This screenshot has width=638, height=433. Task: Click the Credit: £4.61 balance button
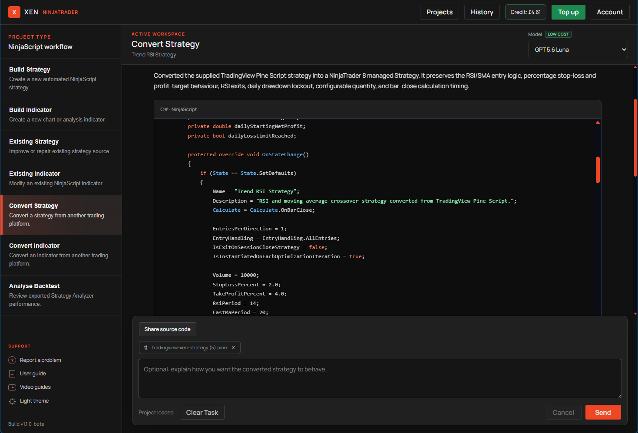point(526,12)
